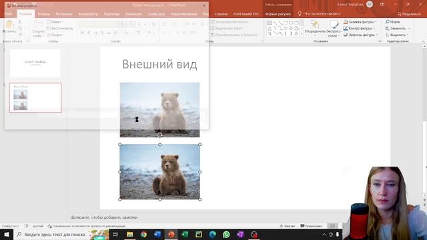Collapse the ribbon with chevron
Viewport: 427px width, 240px height.
423,41
